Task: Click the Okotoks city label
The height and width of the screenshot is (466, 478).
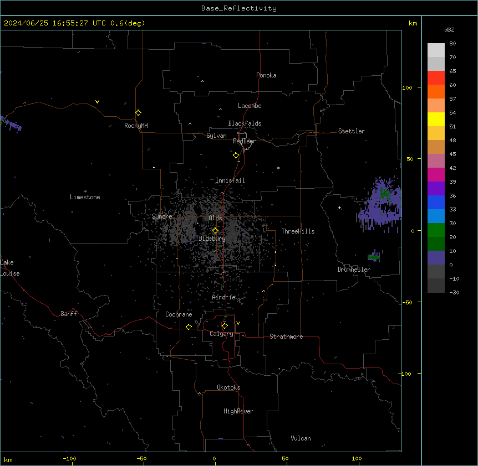Action: [228, 387]
